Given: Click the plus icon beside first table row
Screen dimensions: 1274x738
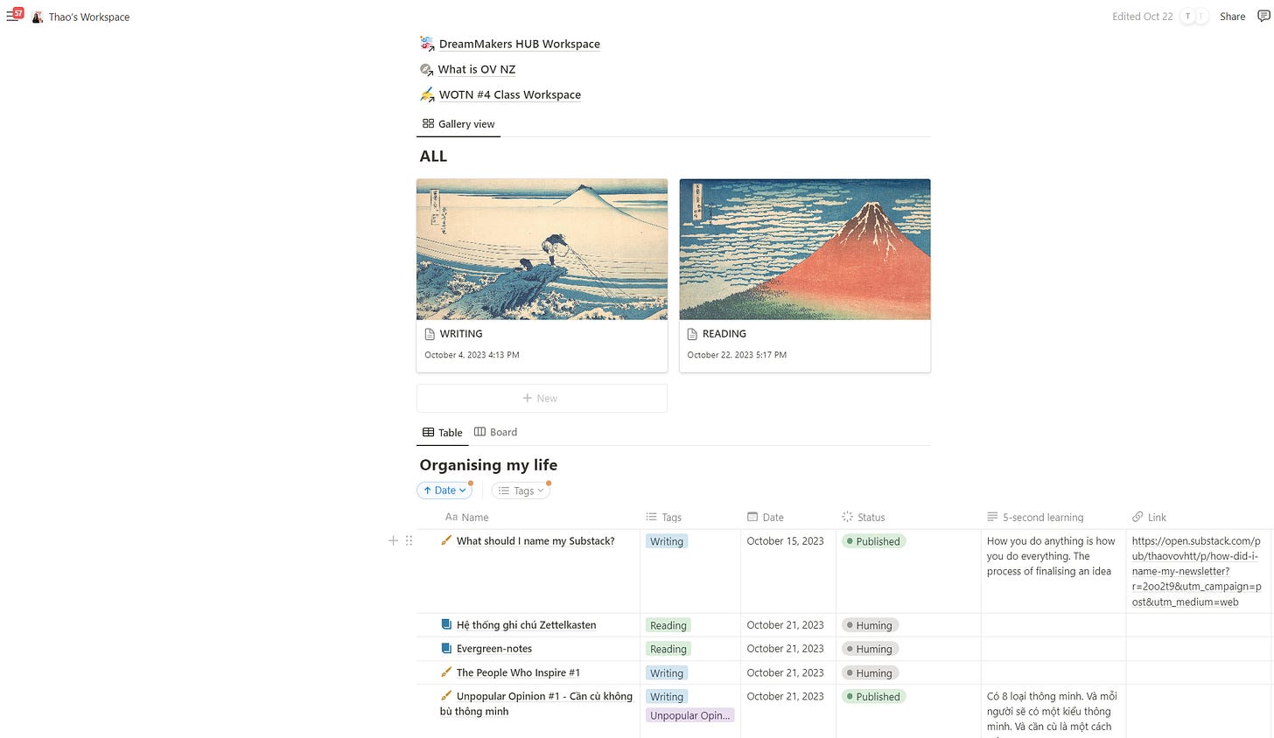Looking at the screenshot, I should 393,541.
